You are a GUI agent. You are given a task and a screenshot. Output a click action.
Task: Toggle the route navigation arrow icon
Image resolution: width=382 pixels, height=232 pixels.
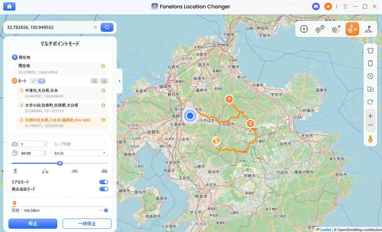coord(42,81)
